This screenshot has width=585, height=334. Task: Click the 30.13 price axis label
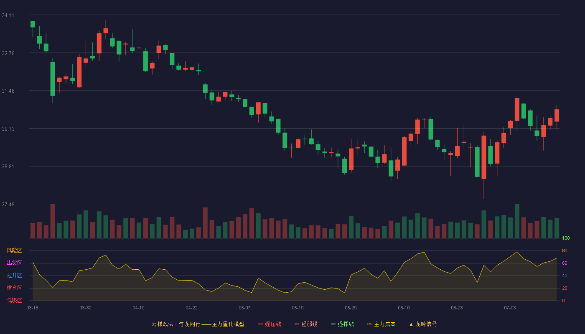click(8, 129)
